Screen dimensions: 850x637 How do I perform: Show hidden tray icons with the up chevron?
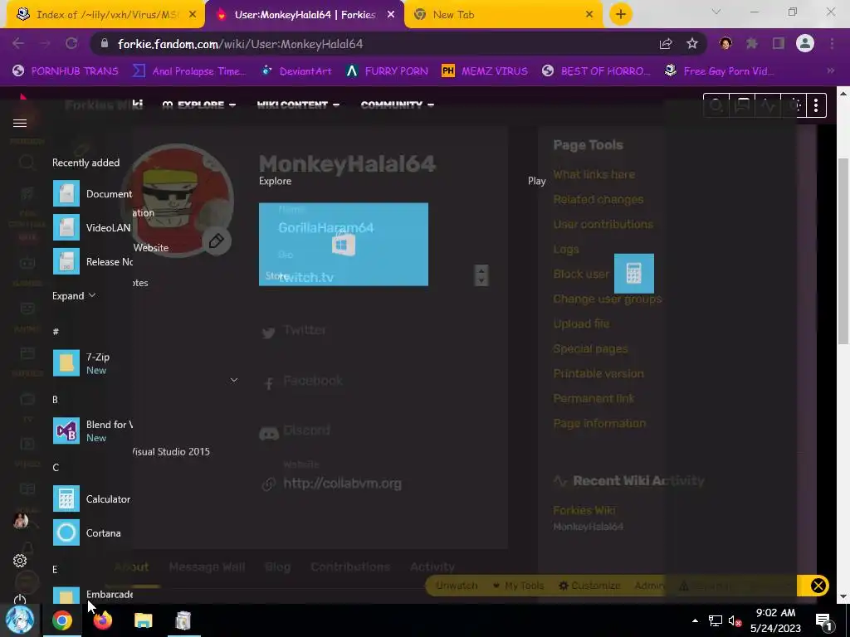click(x=695, y=620)
